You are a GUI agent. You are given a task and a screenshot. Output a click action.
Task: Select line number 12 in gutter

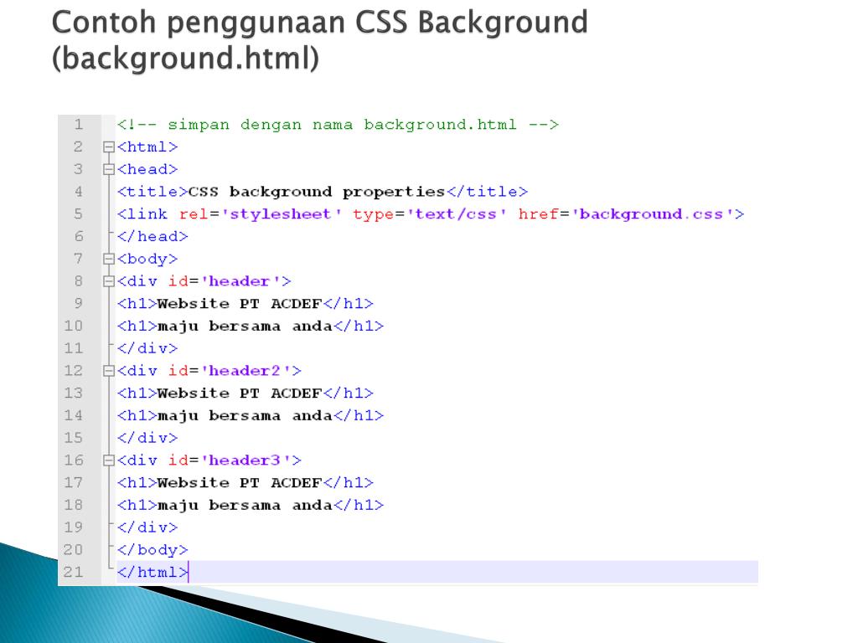click(x=74, y=371)
